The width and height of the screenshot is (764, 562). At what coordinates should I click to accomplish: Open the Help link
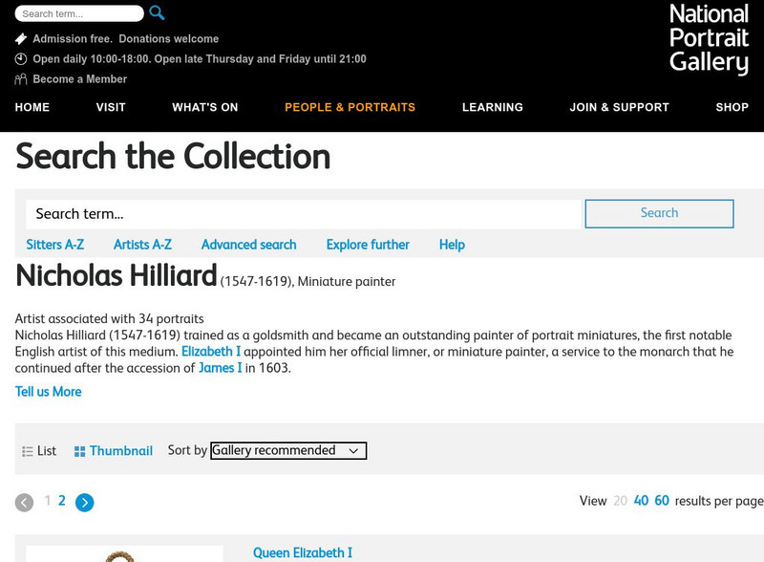coord(452,245)
